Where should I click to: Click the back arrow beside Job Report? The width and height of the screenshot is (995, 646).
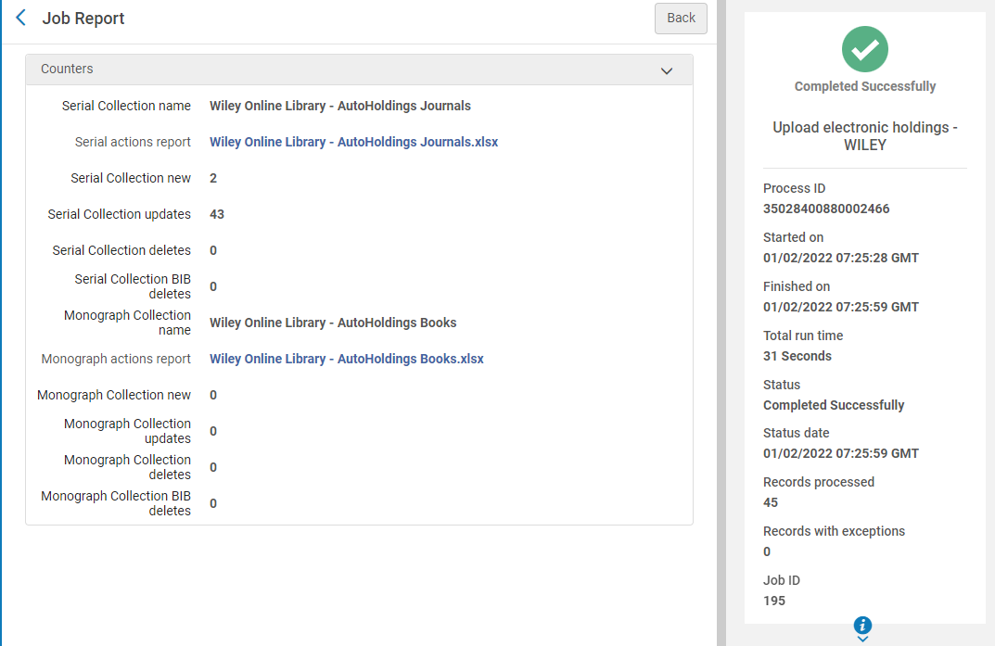click(x=21, y=18)
